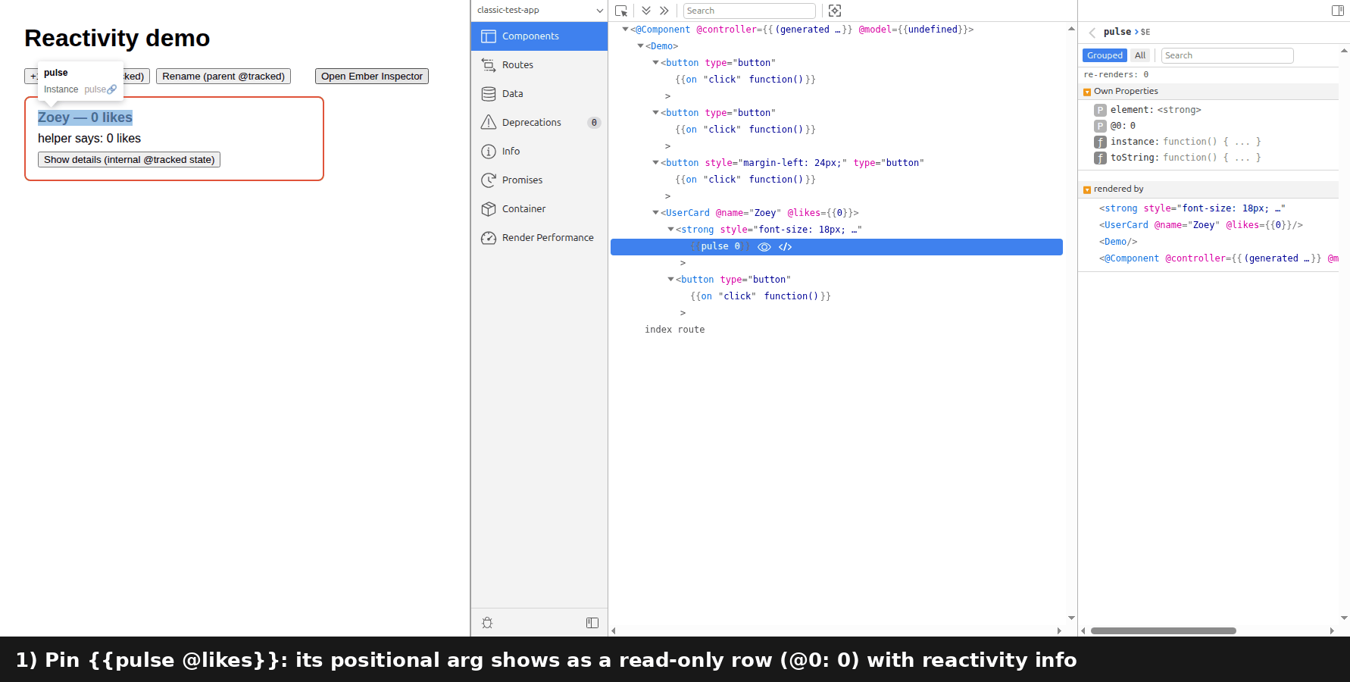Focus the inspector properties Search field

click(1227, 55)
